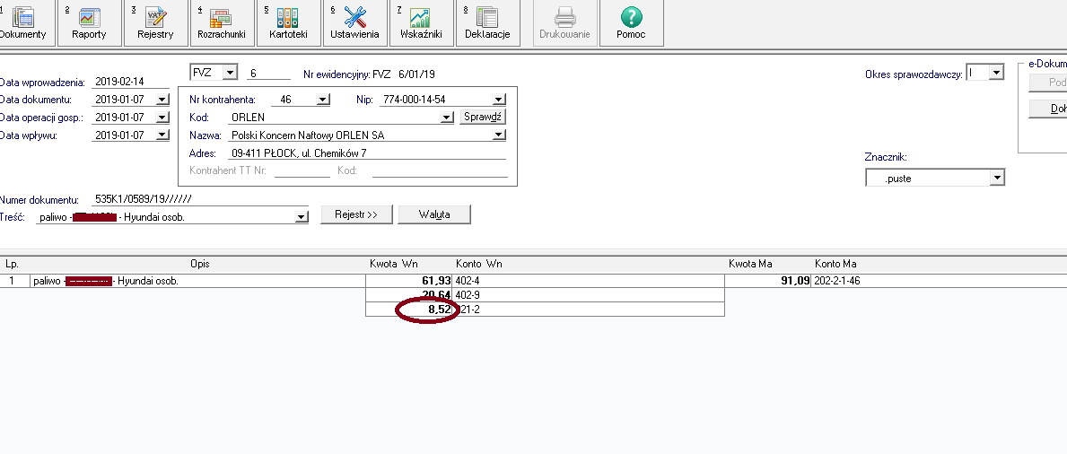Open the Rozrachunki settlements icon

(x=221, y=16)
